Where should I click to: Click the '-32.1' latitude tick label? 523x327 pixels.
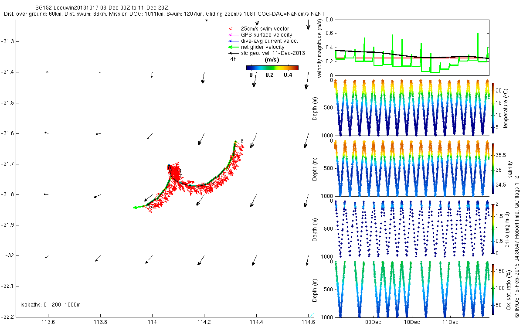pos(7,286)
